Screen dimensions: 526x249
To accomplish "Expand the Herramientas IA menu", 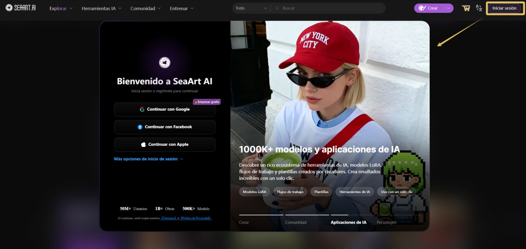I will pos(102,8).
